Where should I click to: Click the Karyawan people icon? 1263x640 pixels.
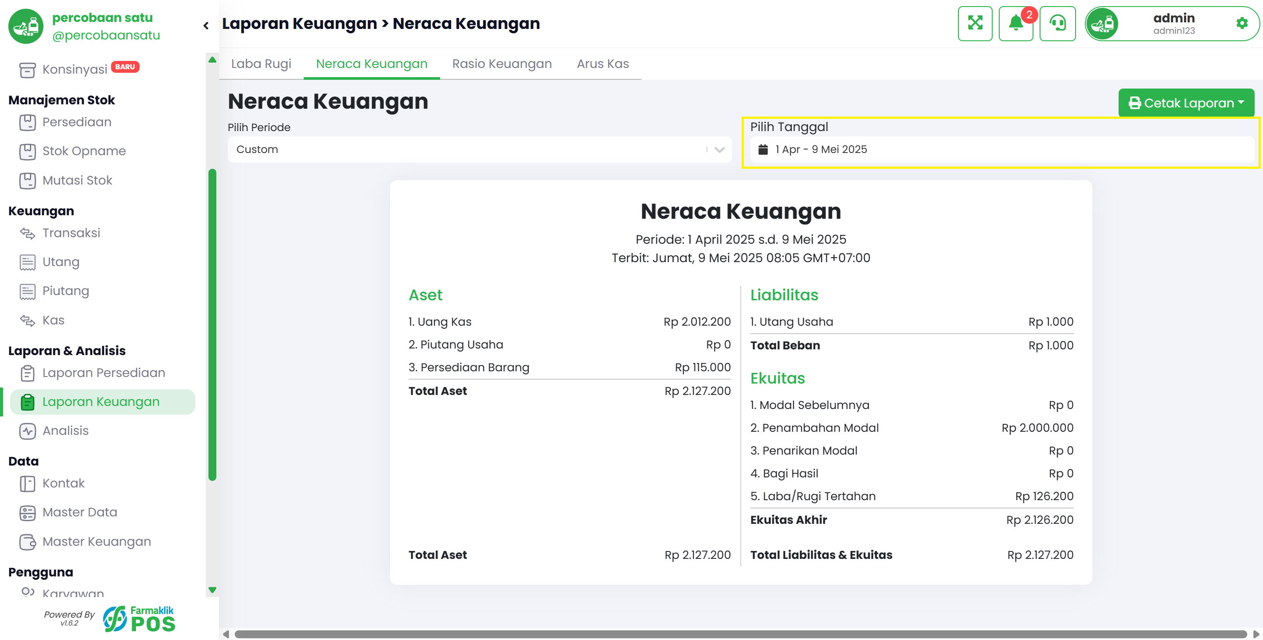coord(28,592)
